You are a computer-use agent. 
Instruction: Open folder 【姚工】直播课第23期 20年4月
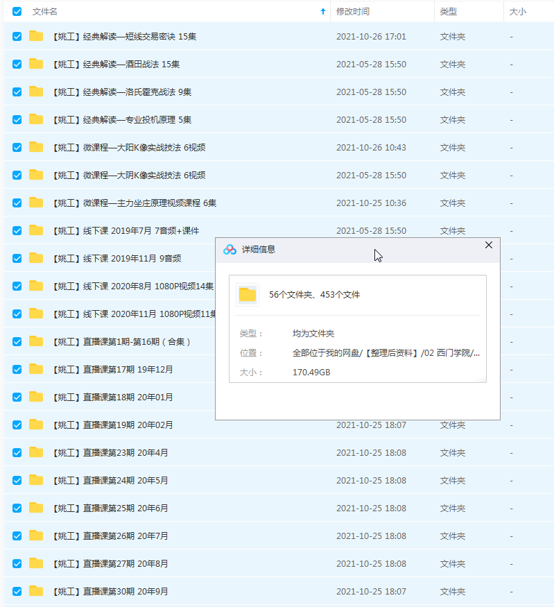pos(111,452)
